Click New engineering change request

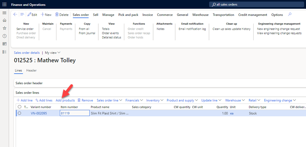click(x=278, y=29)
